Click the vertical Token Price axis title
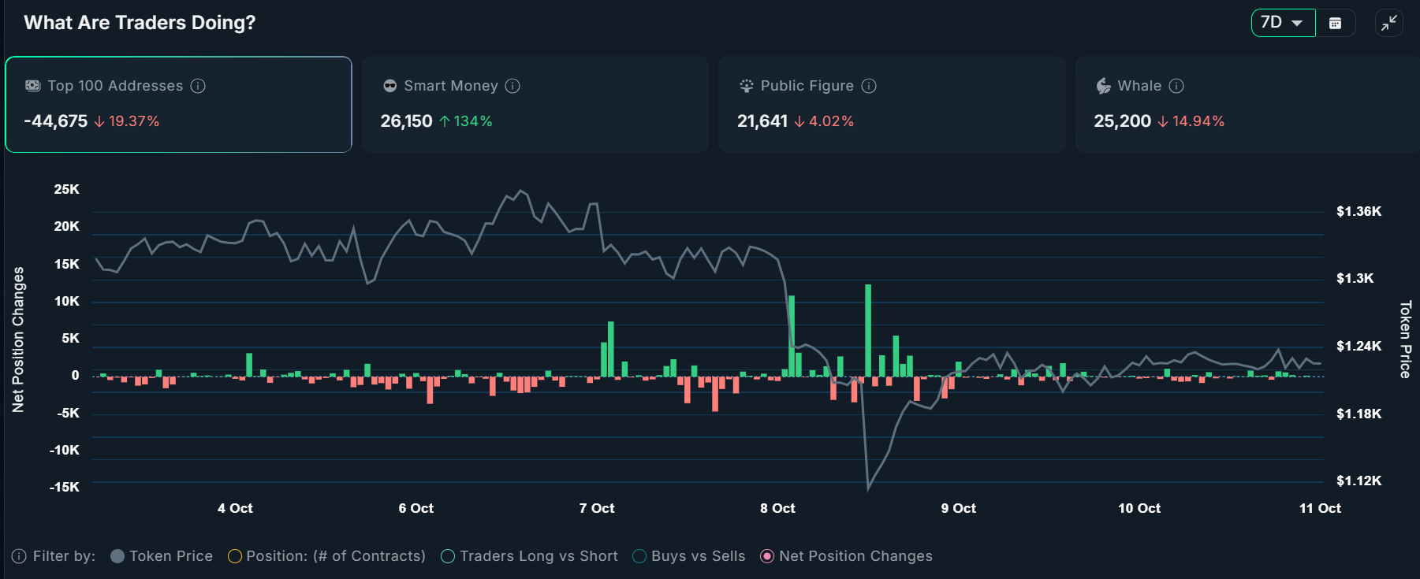This screenshot has width=1420, height=579. click(x=1405, y=340)
